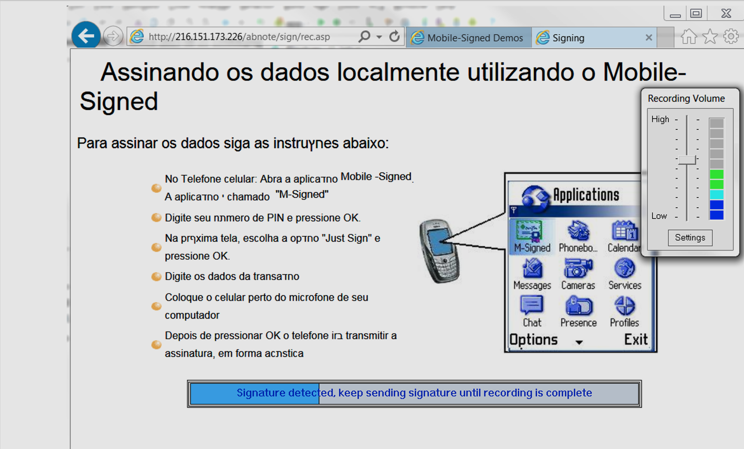The image size is (744, 449).
Task: Open the address bar search dropdown arrow
Action: pos(379,37)
